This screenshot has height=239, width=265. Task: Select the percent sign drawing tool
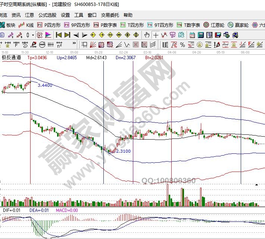point(182,45)
